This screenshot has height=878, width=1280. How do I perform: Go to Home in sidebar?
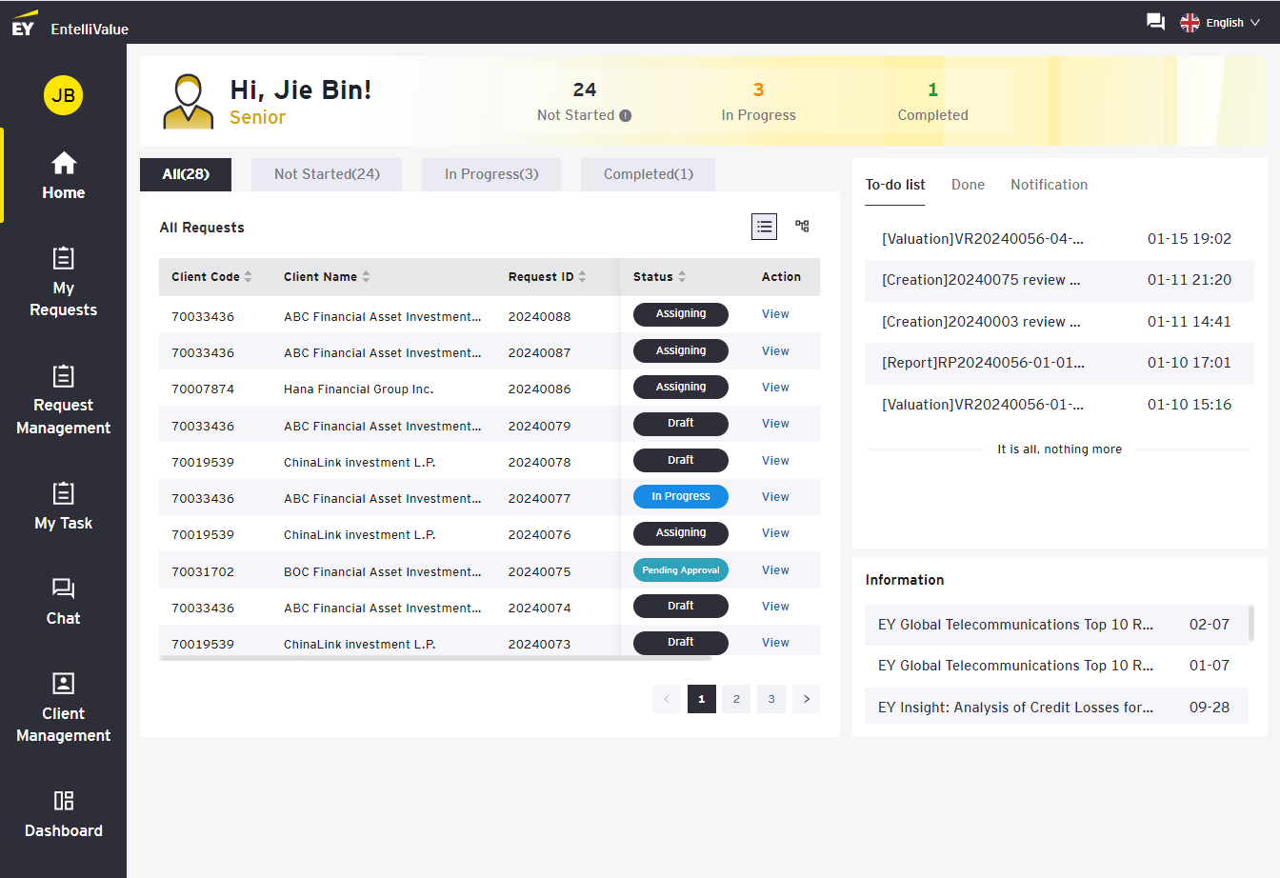coord(64,175)
